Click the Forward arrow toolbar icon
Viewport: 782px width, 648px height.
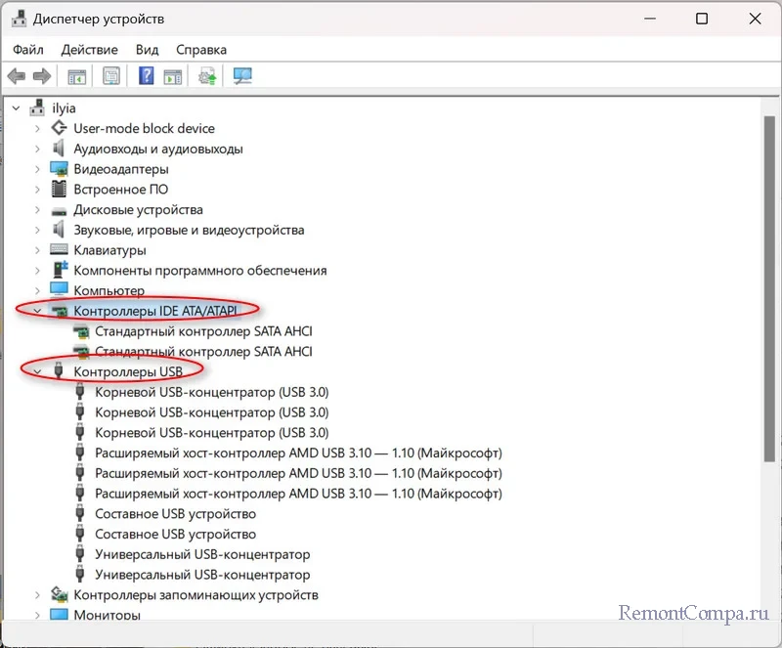coord(41,76)
